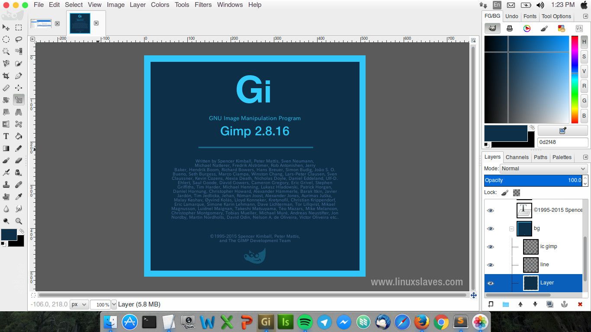The height and width of the screenshot is (332, 591).
Task: Open the px unit dropdown in status bar
Action: click(x=79, y=304)
